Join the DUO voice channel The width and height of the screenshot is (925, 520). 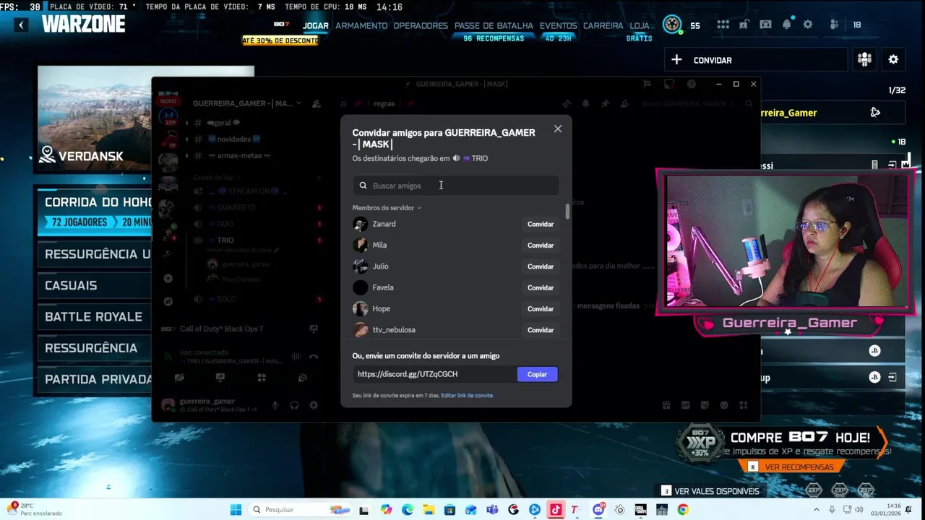pyautogui.click(x=225, y=224)
